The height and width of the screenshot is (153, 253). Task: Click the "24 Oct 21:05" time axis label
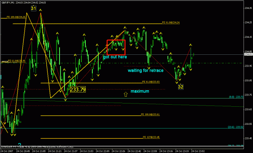coord(39,151)
